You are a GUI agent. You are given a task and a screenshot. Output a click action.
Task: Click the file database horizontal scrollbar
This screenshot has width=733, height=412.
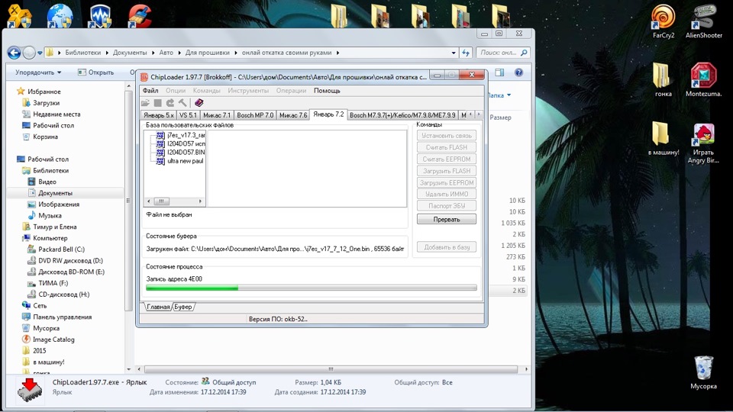(x=174, y=201)
